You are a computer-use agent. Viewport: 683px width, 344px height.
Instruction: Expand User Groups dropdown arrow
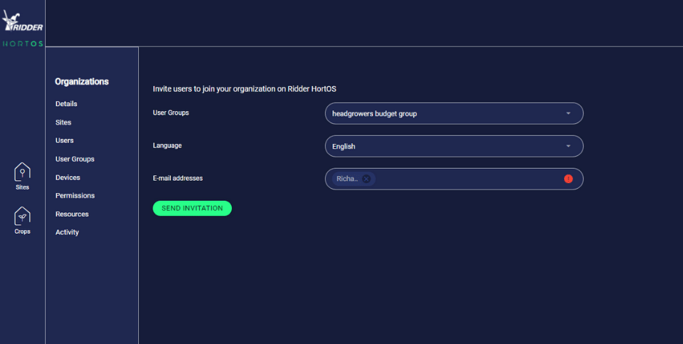click(x=568, y=113)
